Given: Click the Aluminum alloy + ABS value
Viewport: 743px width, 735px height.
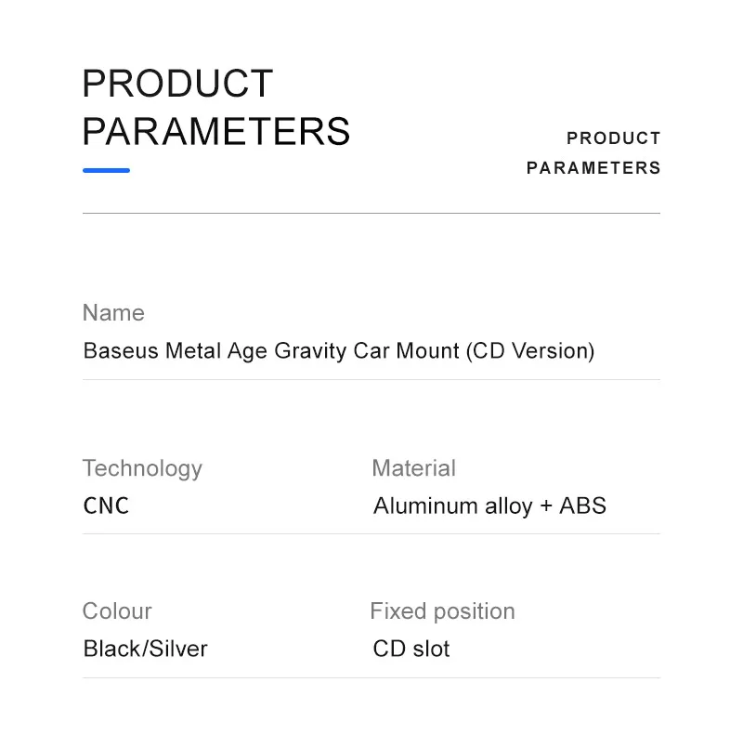Looking at the screenshot, I should pos(489,506).
